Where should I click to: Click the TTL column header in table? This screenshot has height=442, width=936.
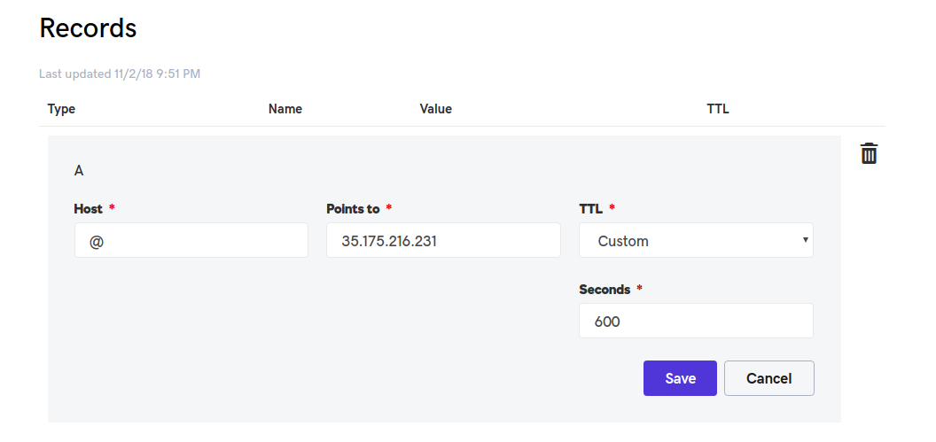click(718, 109)
